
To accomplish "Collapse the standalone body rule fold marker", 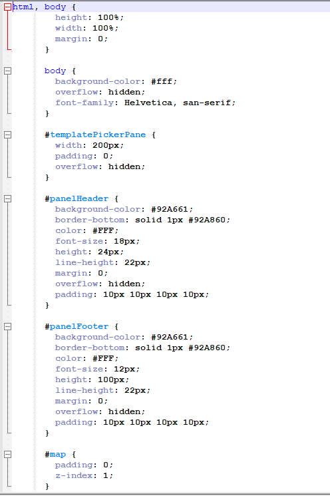I will (x=7, y=71).
